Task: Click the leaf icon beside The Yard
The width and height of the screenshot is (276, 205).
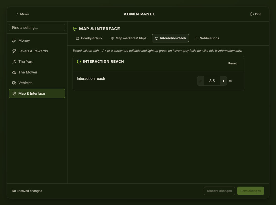Action: [14, 62]
